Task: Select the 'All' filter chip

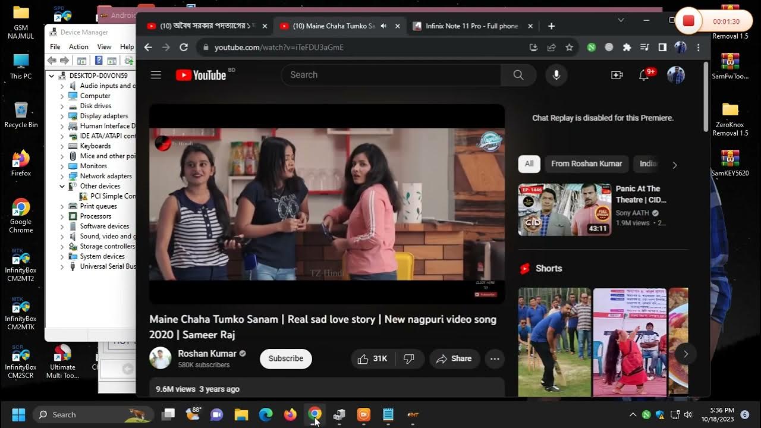Action: (529, 163)
